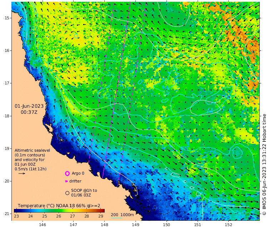Viewport: 268px width, 229px height.
Task: Click the 'SOOP @1h to' legend text
Action: click(84, 190)
